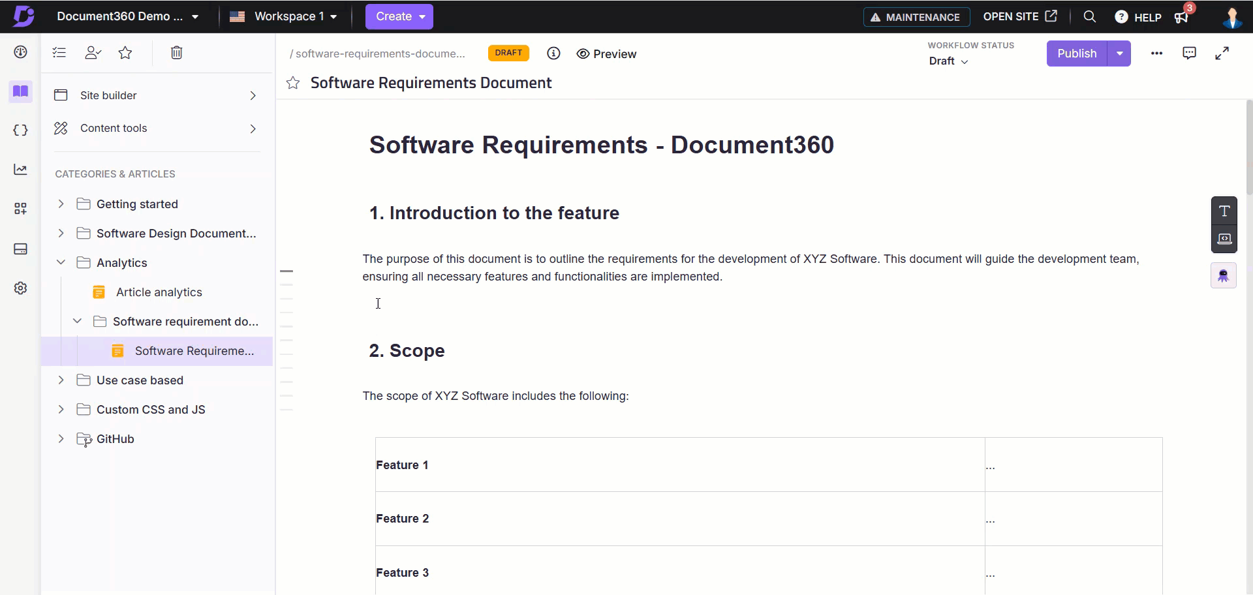The image size is (1253, 595).
Task: Click the 'Feature 3' table cell
Action: coord(680,570)
